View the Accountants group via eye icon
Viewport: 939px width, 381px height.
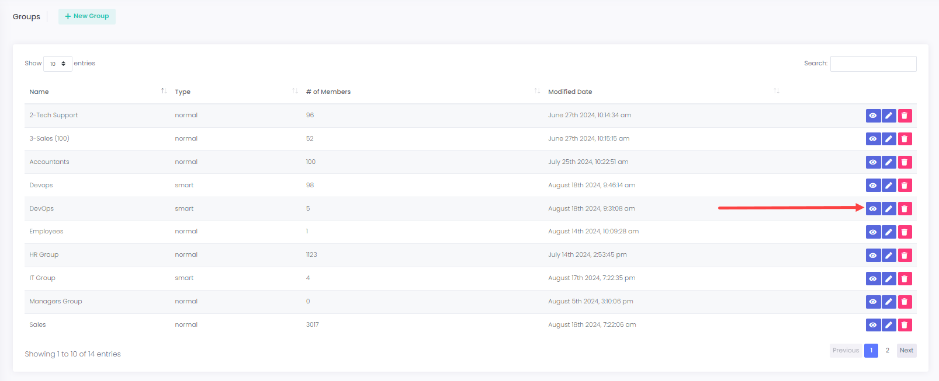click(x=873, y=162)
